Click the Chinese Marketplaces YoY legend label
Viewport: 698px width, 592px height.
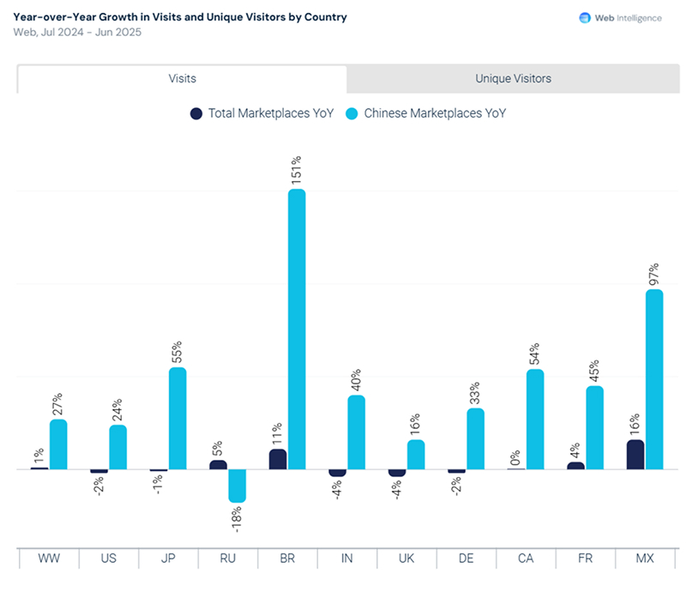coord(435,113)
